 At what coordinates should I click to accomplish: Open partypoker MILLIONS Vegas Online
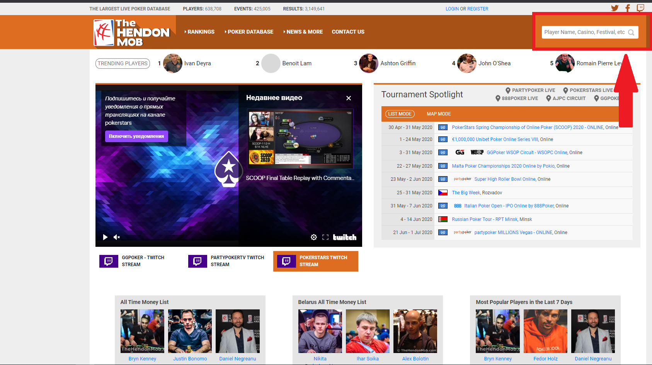click(x=513, y=233)
